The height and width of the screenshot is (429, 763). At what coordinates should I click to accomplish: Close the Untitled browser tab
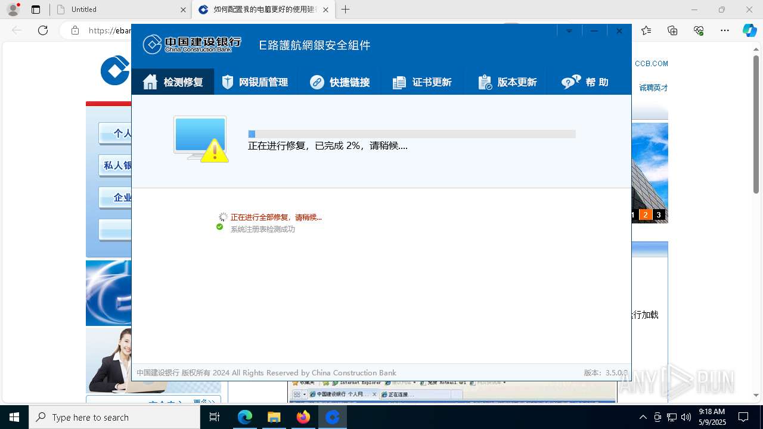pos(183,10)
